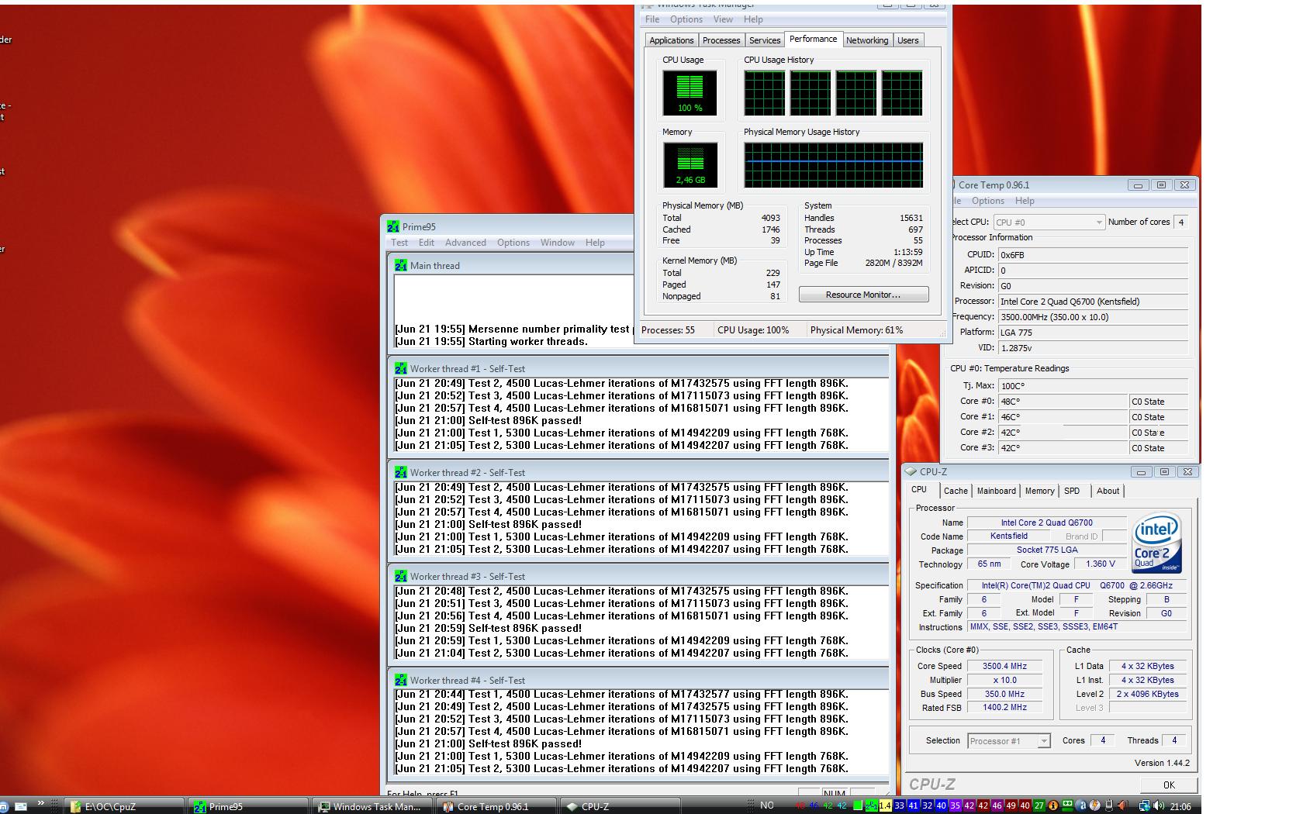Activate the CPU-Z taskbar button
This screenshot has width=1303, height=814.
(x=620, y=806)
